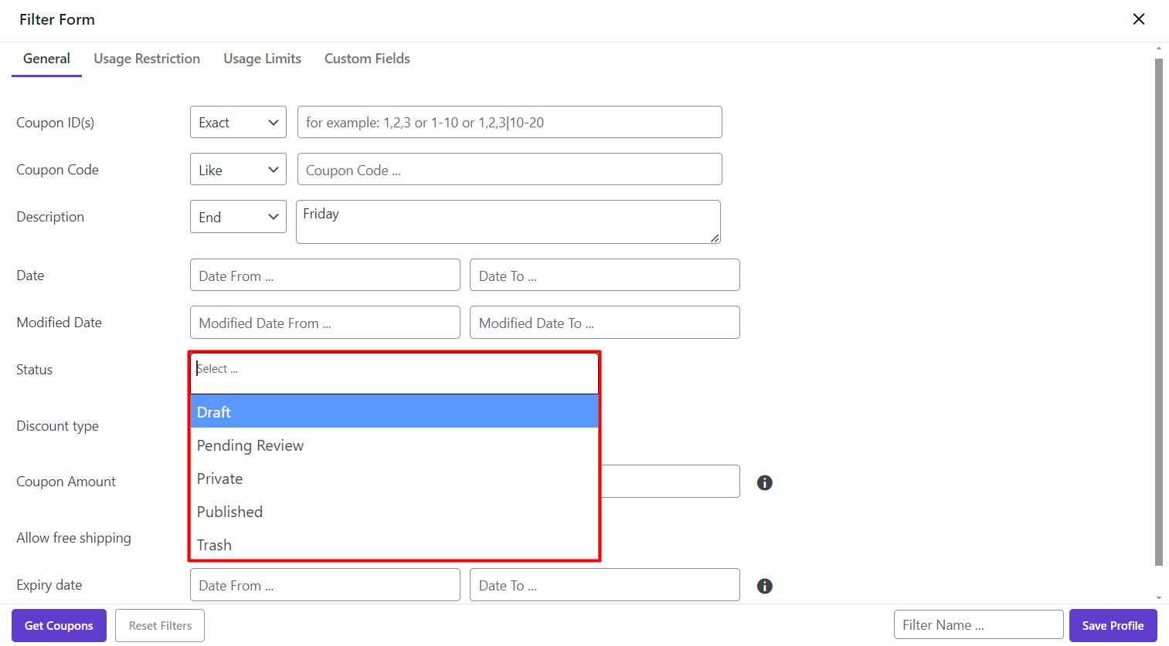Focus the Filter Name input field

point(978,625)
